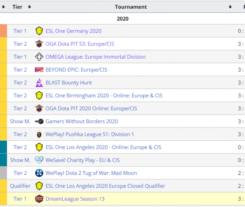Click Tier 1 link beside ESL One Germany
The image size is (245, 207).
20,31
